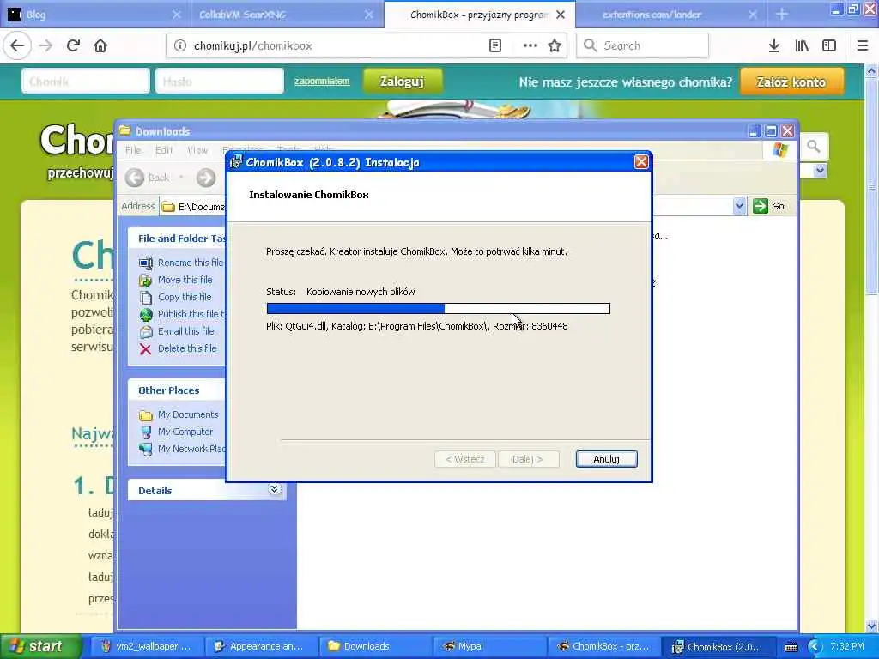The height and width of the screenshot is (659, 879).
Task: Open the page actions three-dot menu
Action: [x=530, y=46]
